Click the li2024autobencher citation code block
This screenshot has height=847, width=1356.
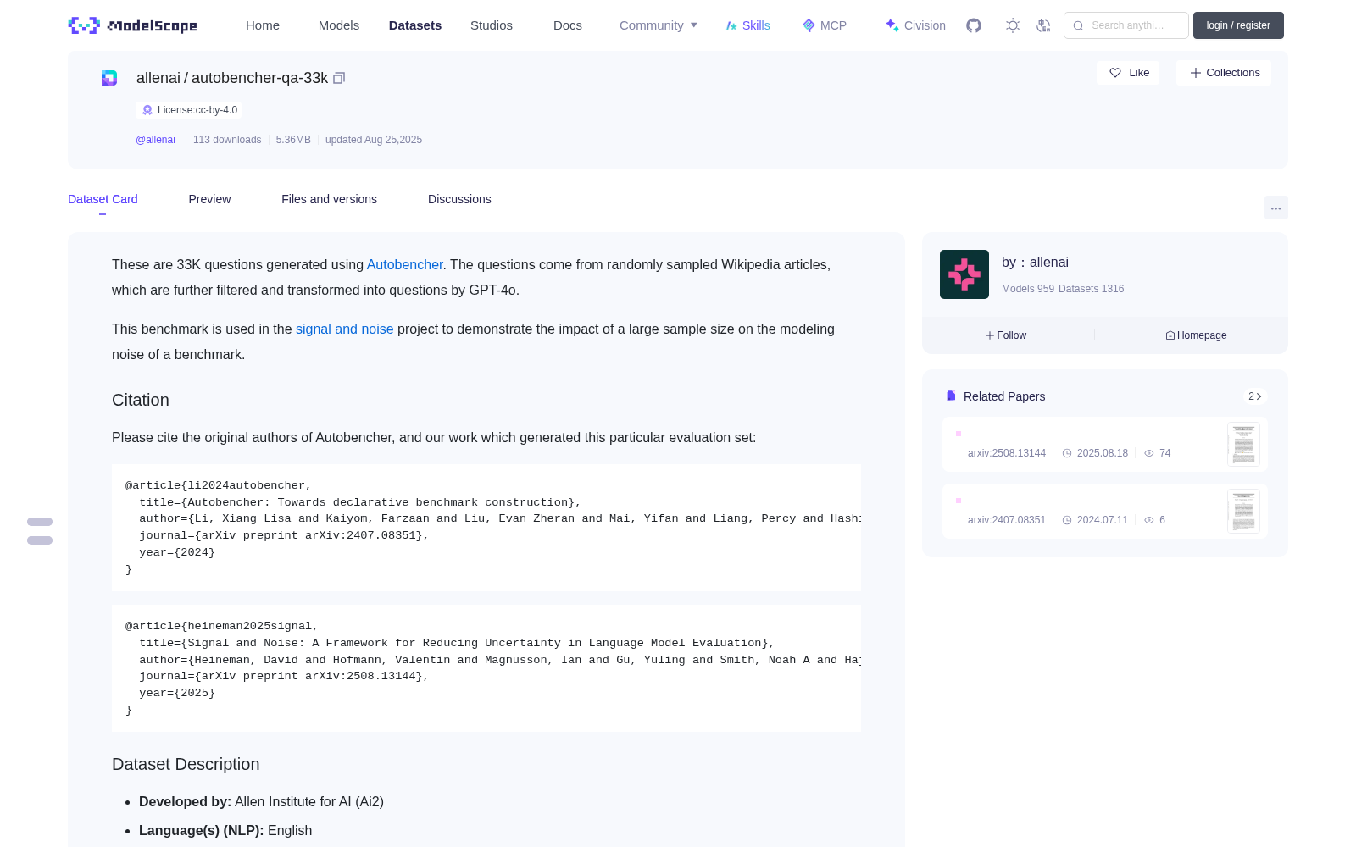pos(486,528)
